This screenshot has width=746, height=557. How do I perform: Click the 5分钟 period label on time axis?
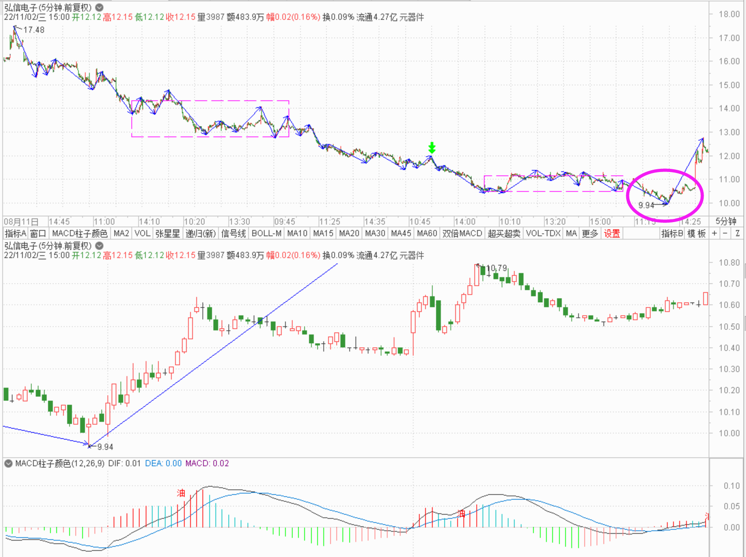click(726, 222)
